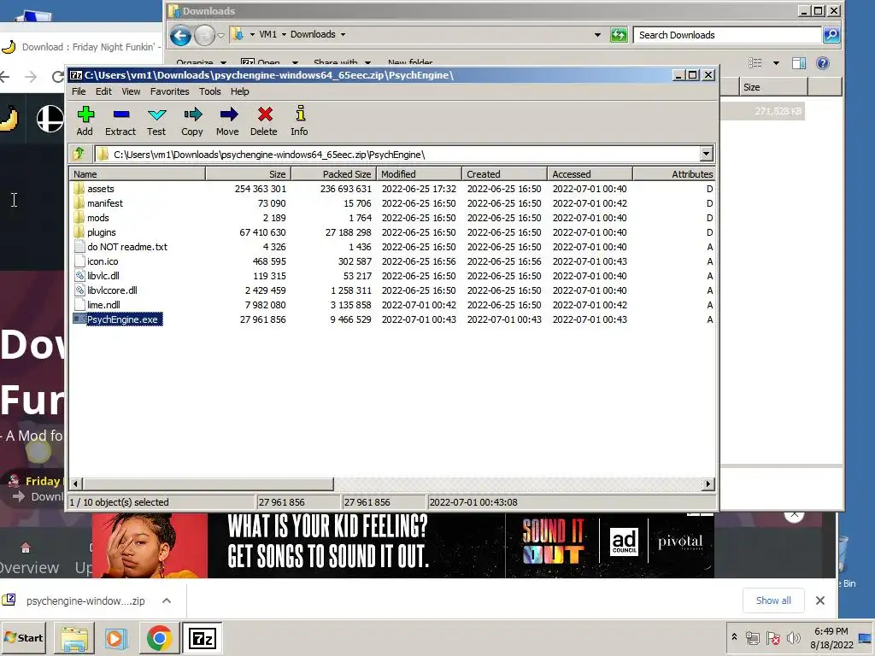Select the libvlc.dll file icon

(x=79, y=276)
